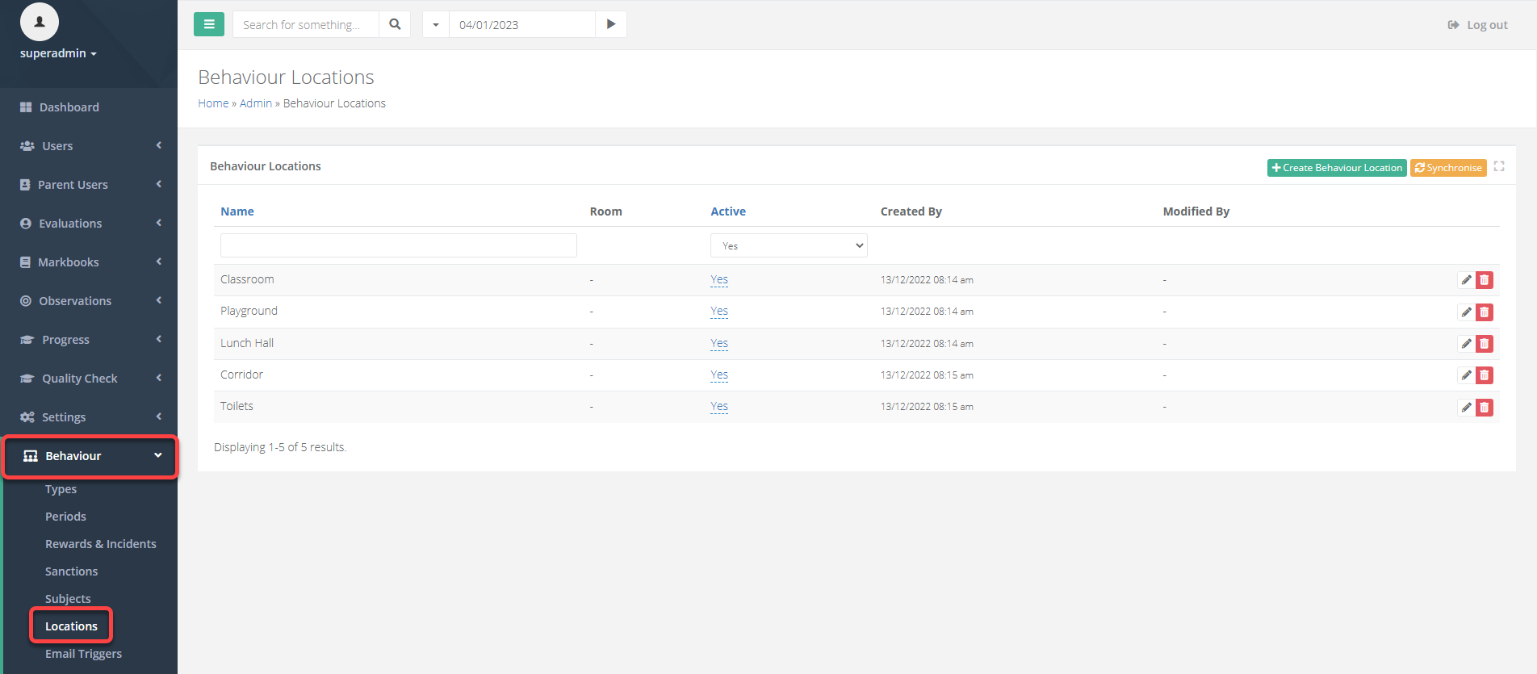This screenshot has width=1537, height=674.
Task: Focus the 'Search for something' box
Action: tap(306, 24)
